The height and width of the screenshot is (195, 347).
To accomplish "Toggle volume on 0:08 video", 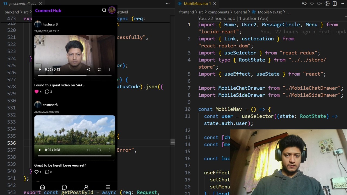I will coord(88,150).
